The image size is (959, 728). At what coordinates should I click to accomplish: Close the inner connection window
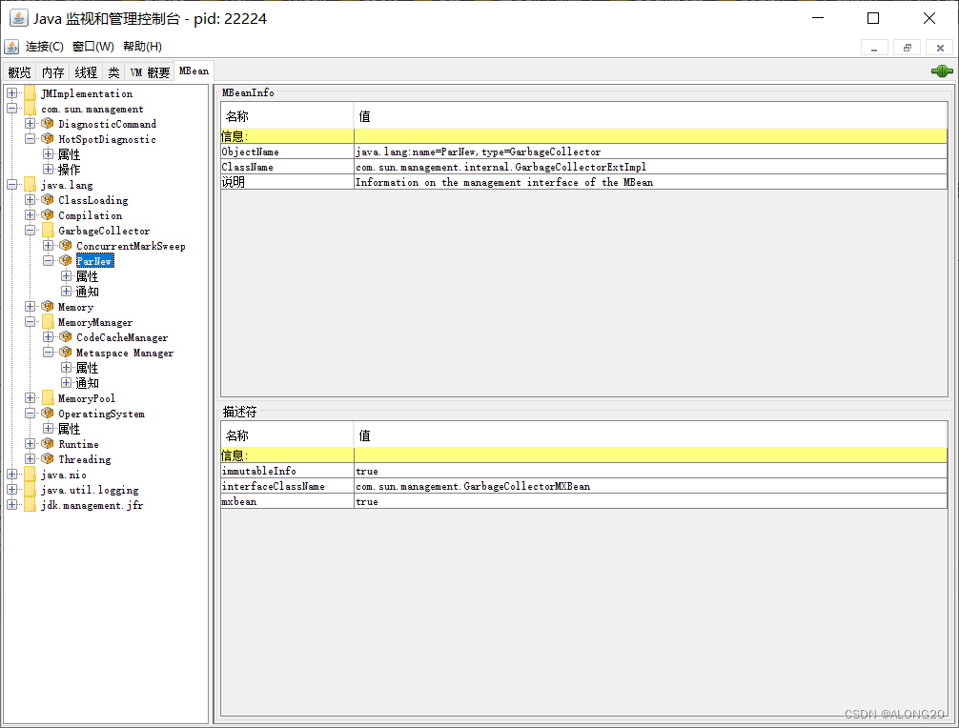point(940,48)
